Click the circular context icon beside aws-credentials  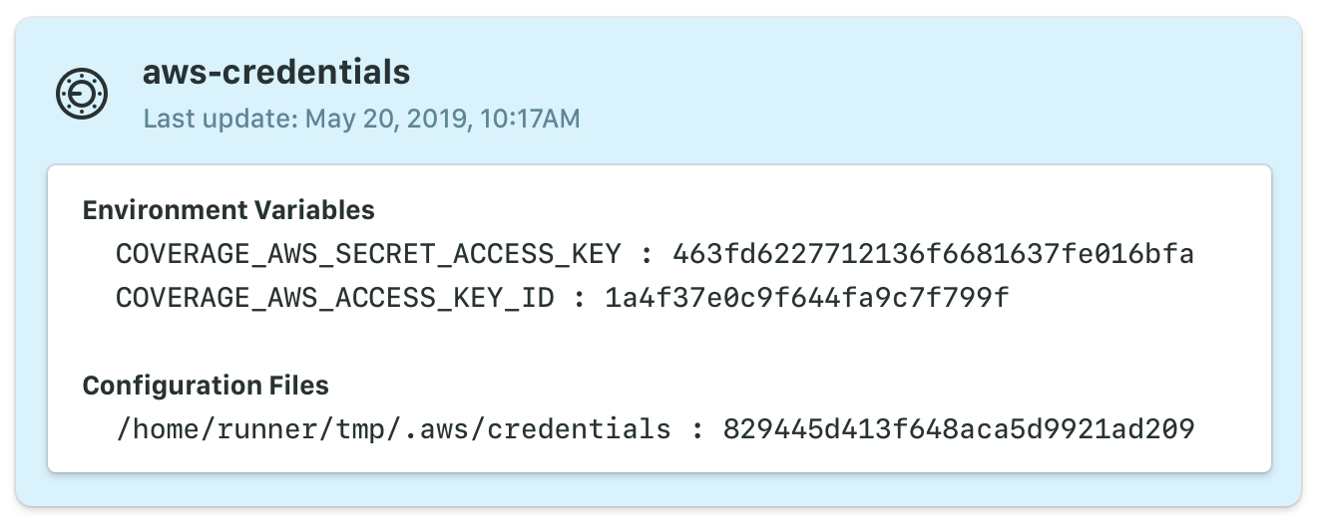pyautogui.click(x=81, y=96)
